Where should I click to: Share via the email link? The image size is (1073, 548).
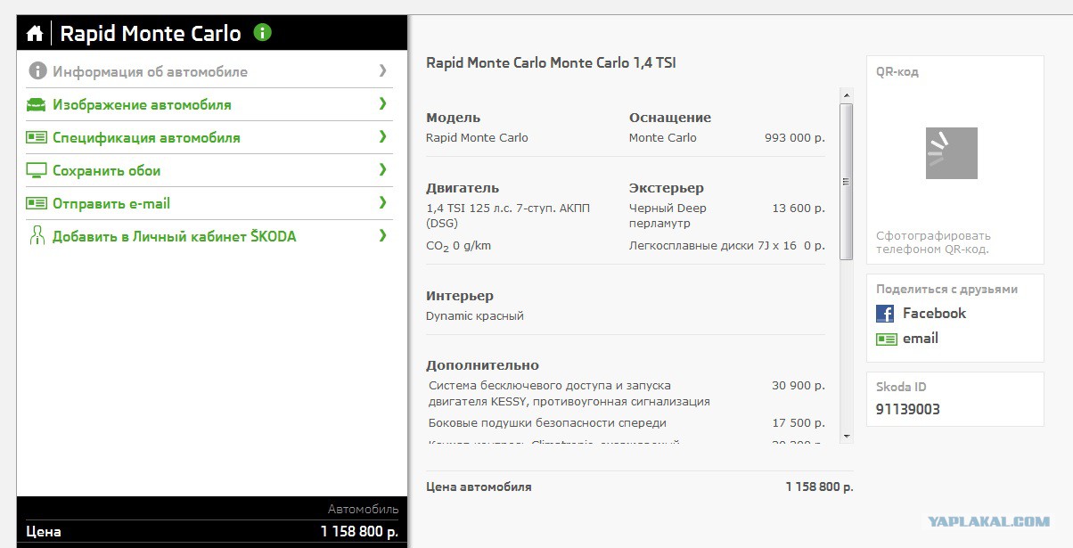pos(921,339)
